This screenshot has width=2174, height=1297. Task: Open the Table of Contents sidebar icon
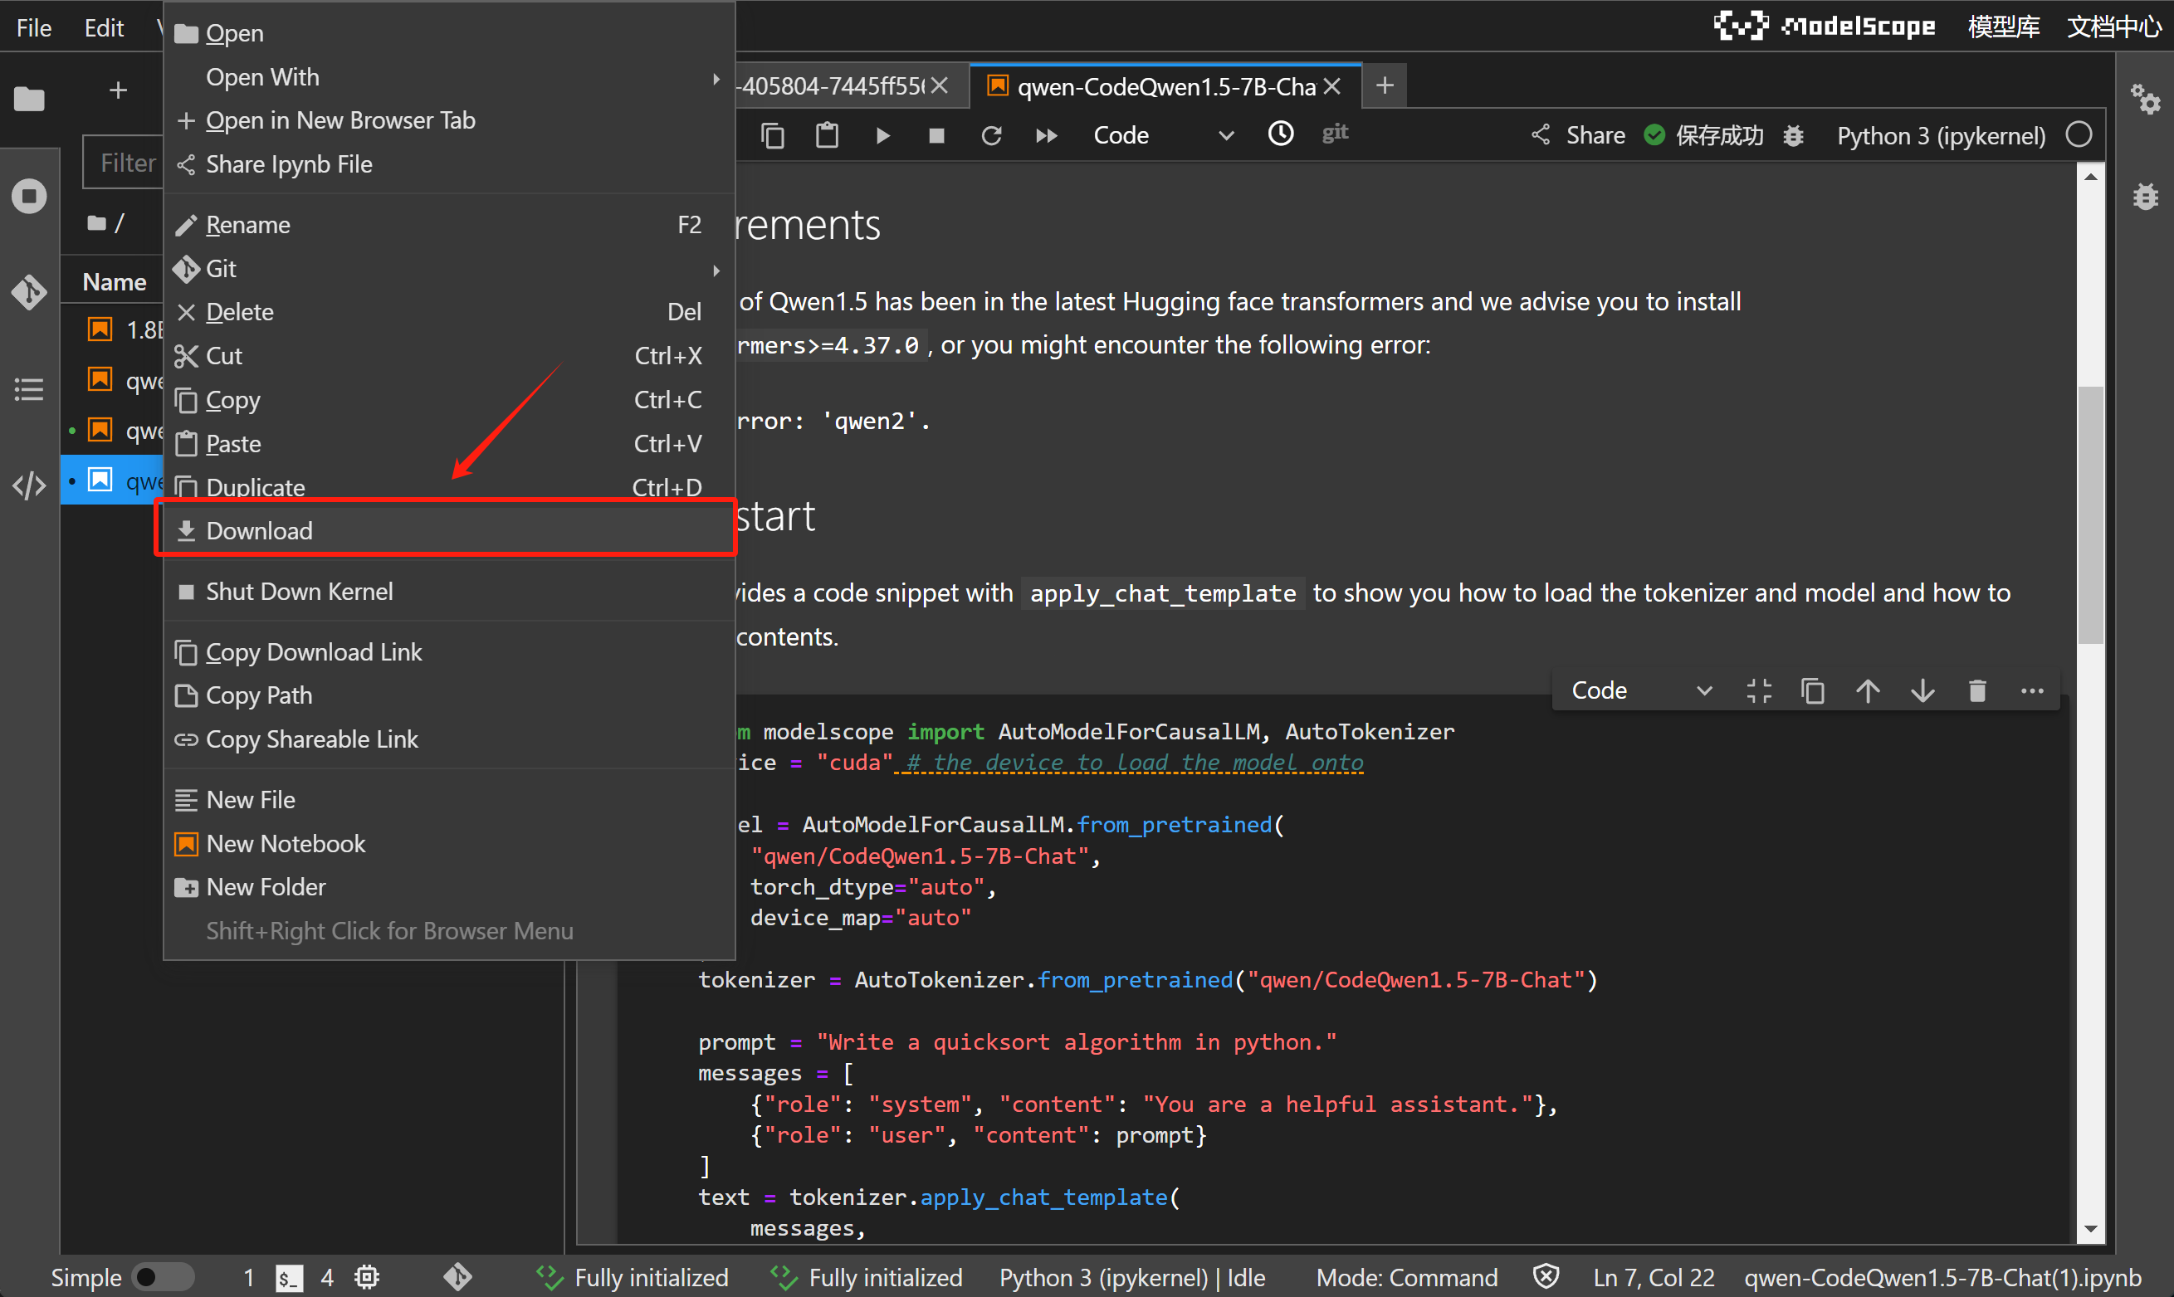29,389
